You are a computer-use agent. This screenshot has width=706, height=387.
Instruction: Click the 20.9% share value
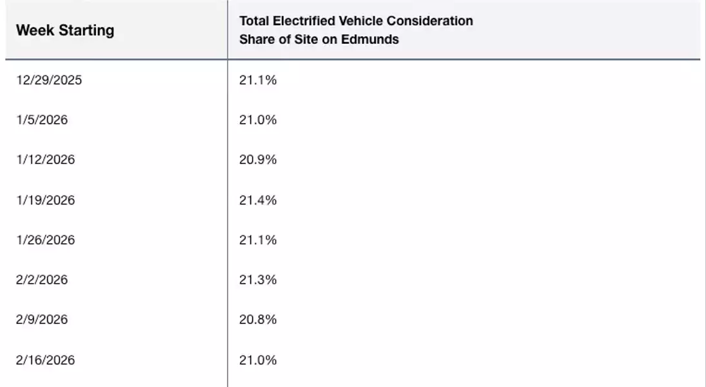coord(258,159)
